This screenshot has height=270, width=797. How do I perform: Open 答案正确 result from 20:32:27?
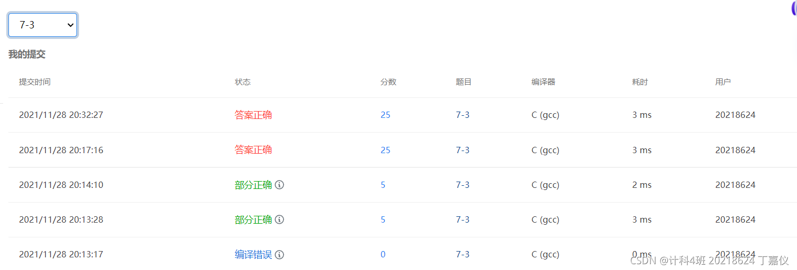tap(253, 115)
